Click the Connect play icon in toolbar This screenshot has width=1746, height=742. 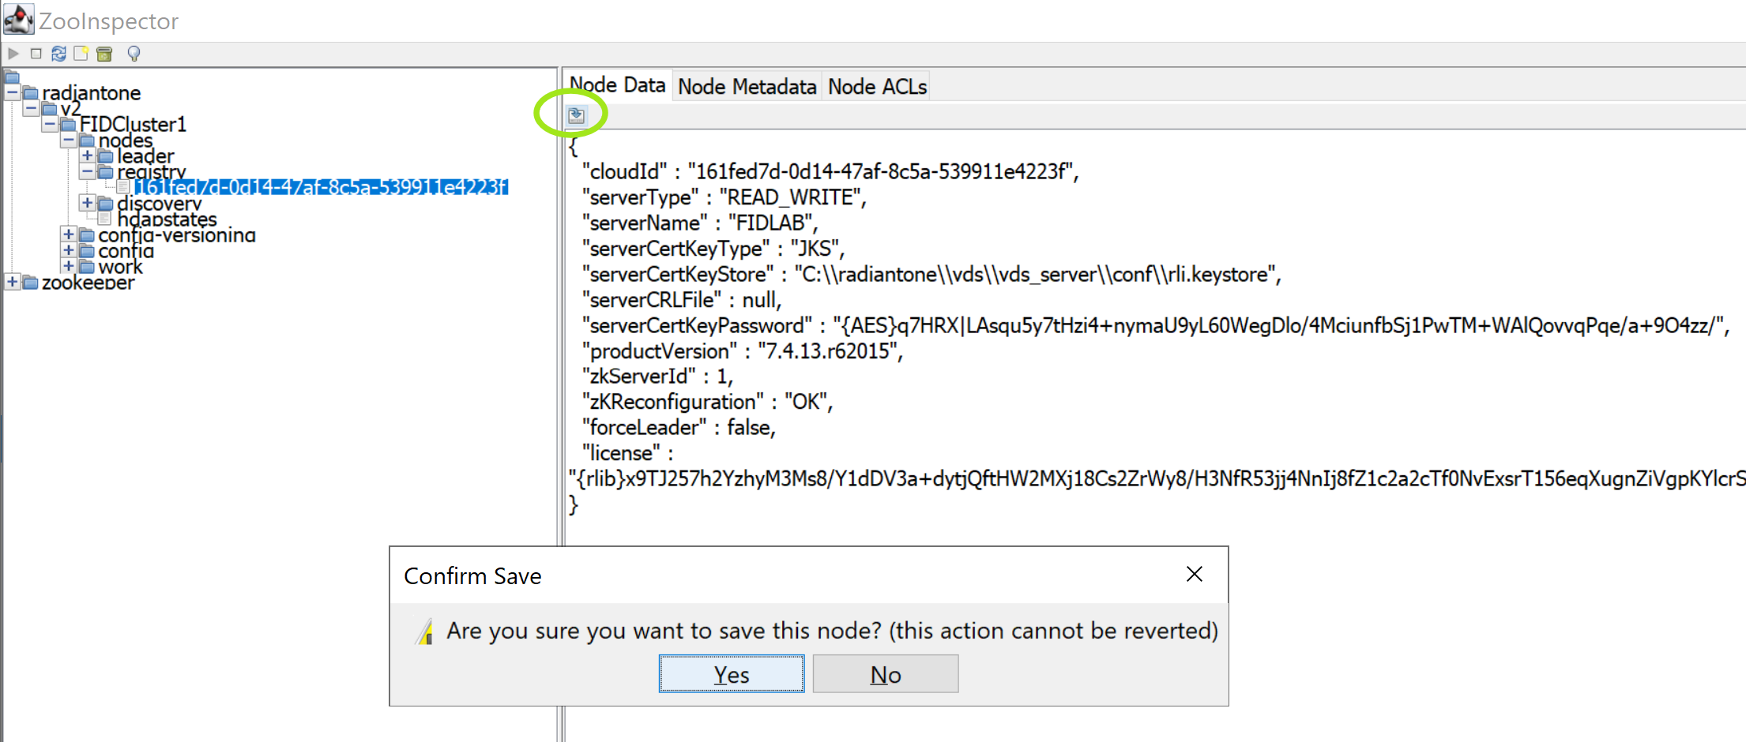coord(13,54)
